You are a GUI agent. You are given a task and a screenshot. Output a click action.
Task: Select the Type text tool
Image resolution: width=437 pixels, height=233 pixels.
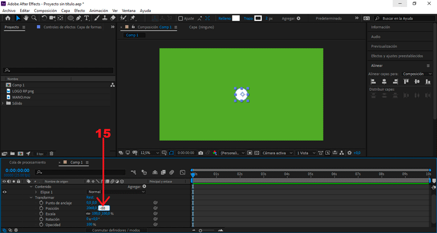[x=87, y=18]
